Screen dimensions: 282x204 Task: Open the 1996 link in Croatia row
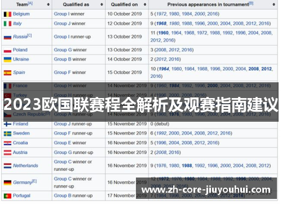(x=161, y=143)
